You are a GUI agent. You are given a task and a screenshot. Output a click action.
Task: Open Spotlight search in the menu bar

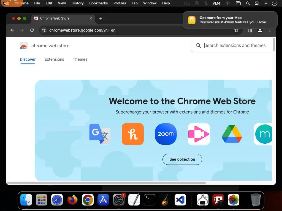point(248,3)
